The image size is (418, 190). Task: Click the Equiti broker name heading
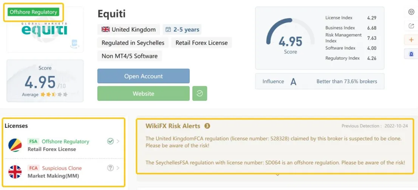tap(111, 14)
